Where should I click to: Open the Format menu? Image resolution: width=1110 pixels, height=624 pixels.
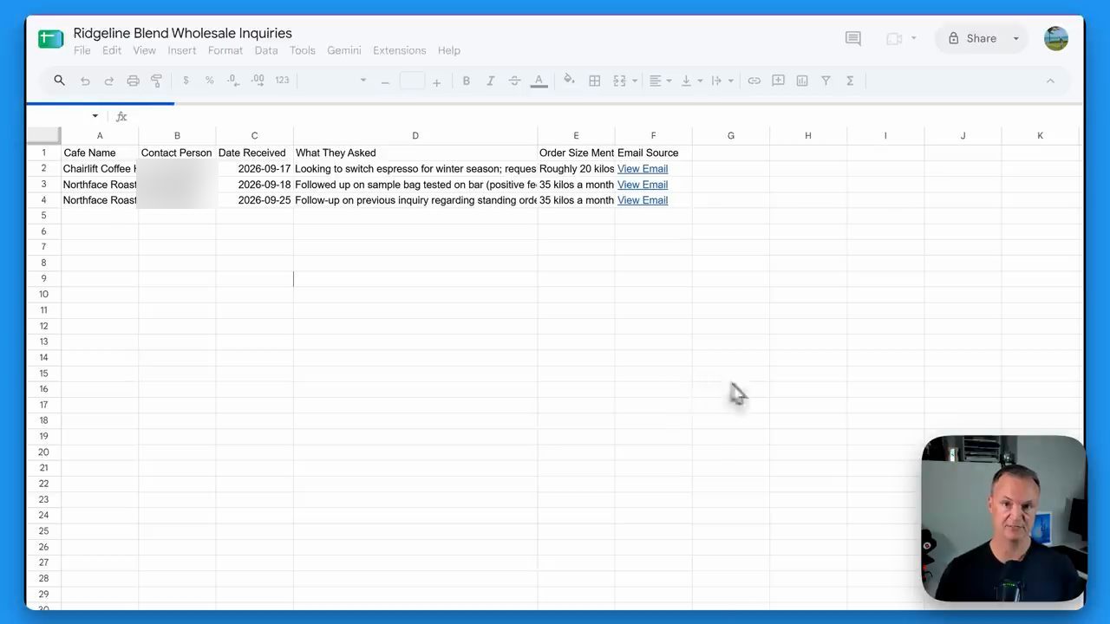pos(225,50)
